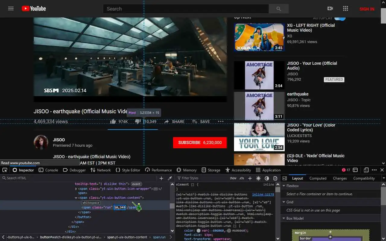The image size is (386, 241).
Task: Open the sidebar tabs overflow dropdown
Action: [384, 178]
